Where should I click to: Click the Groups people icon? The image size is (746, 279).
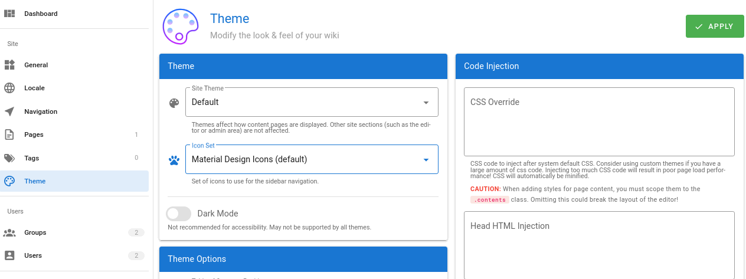pos(9,232)
